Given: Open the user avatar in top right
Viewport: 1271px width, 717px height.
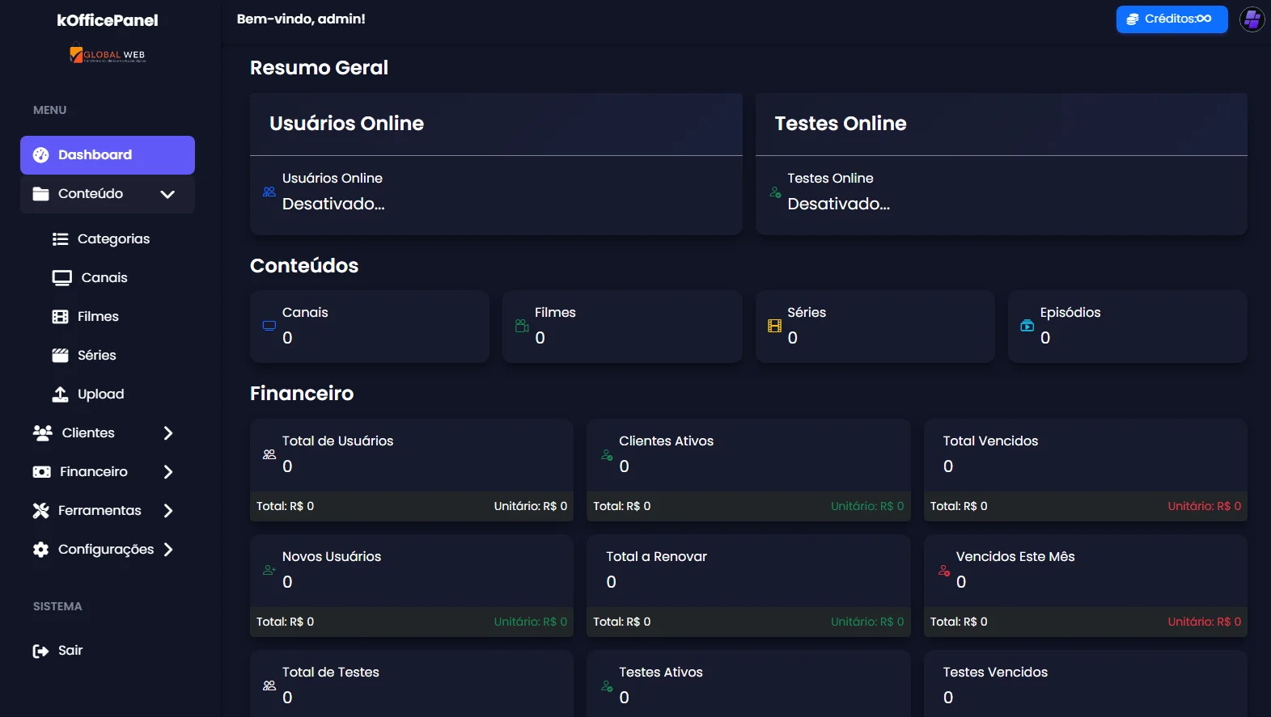Looking at the screenshot, I should [x=1252, y=19].
